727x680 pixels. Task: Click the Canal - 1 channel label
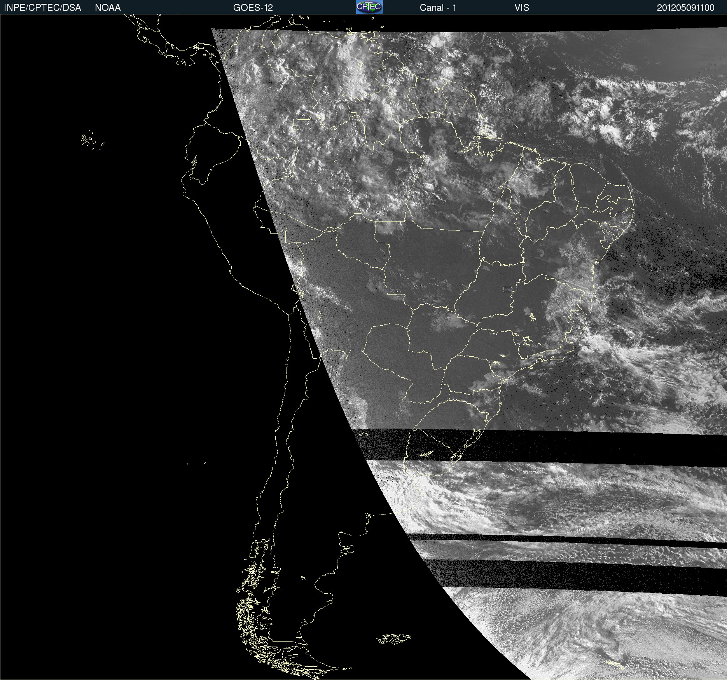pos(438,8)
